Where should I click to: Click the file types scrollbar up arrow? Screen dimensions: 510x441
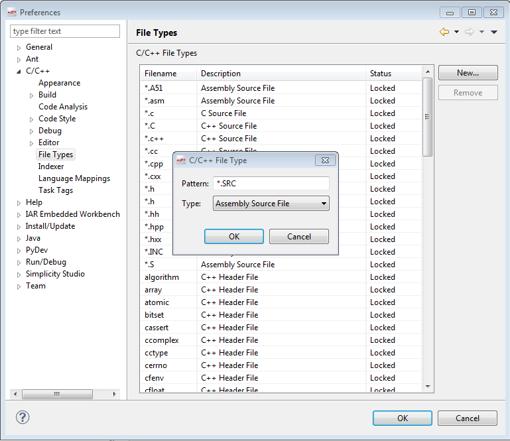[428, 72]
